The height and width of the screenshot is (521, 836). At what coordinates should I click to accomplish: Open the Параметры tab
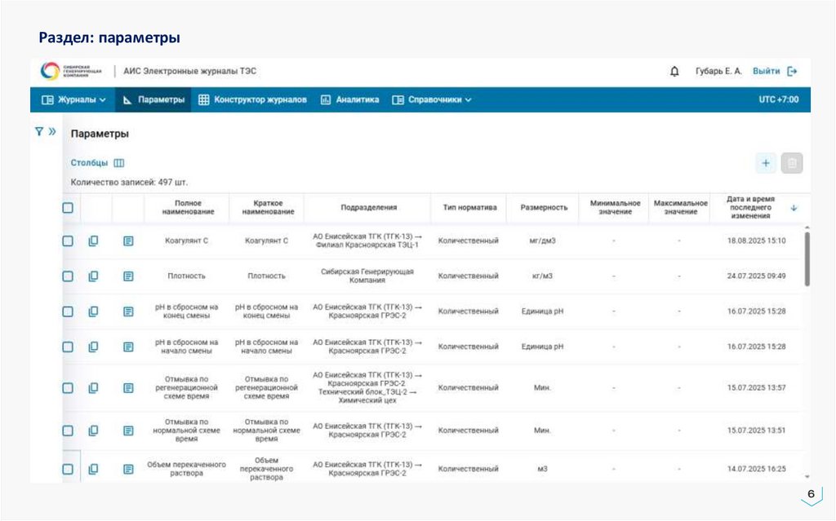[153, 99]
